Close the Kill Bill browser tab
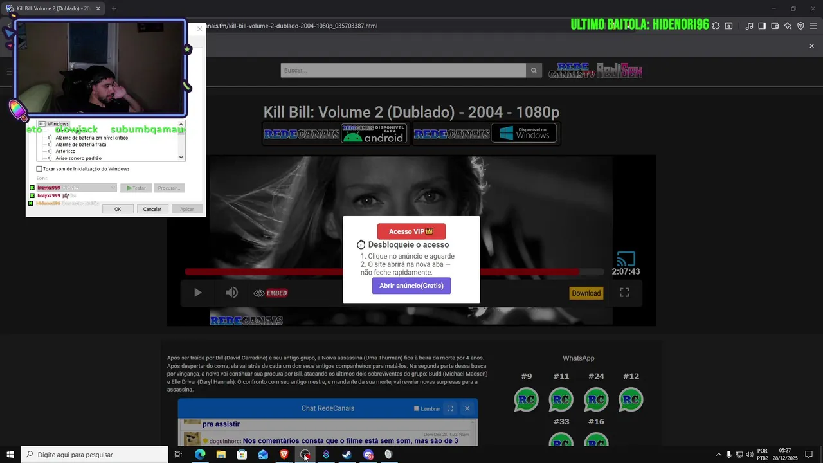This screenshot has width=823, height=463. pos(98,8)
